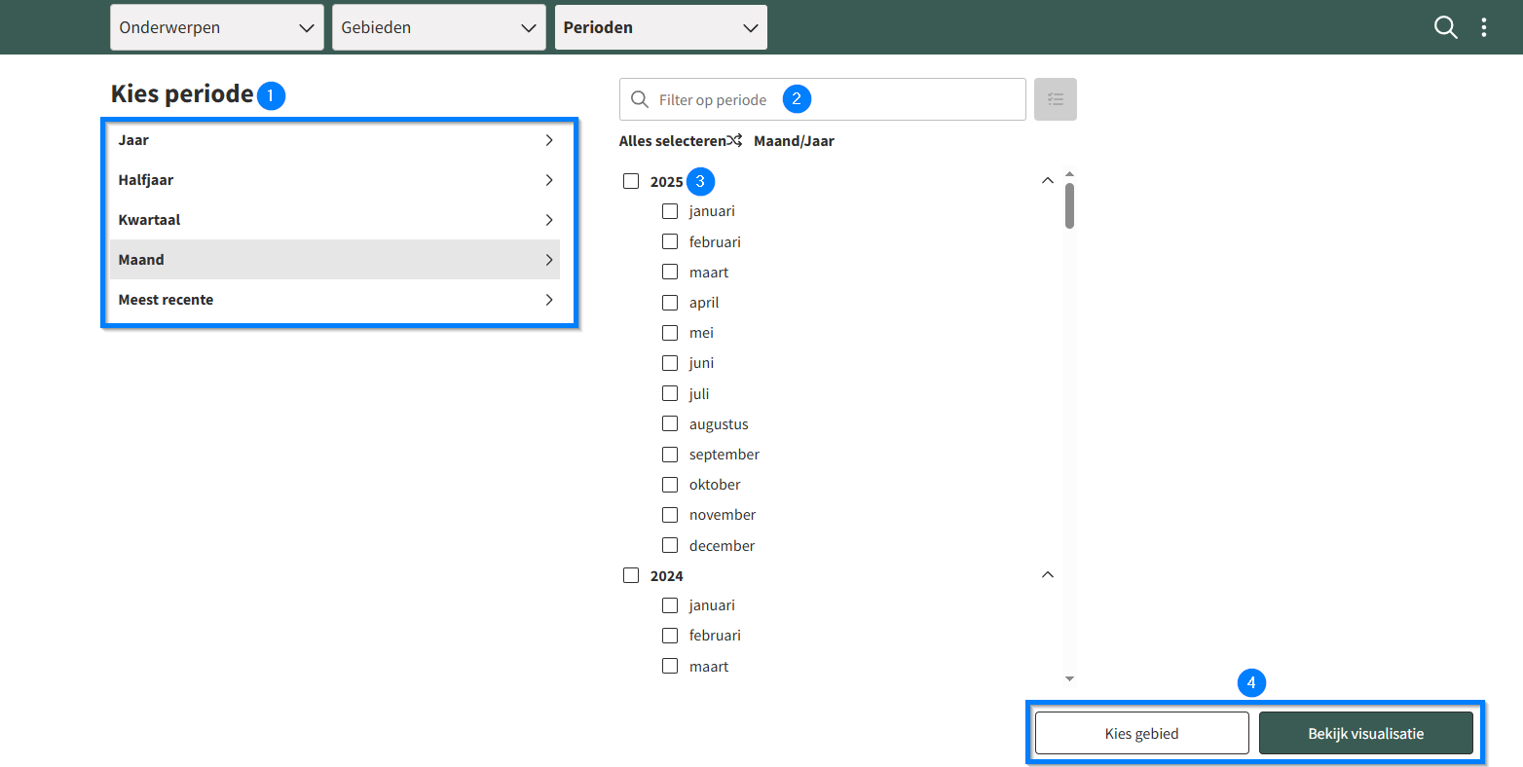Check september 2025 checkbox
Image resolution: width=1523 pixels, height=767 pixels.
point(670,455)
